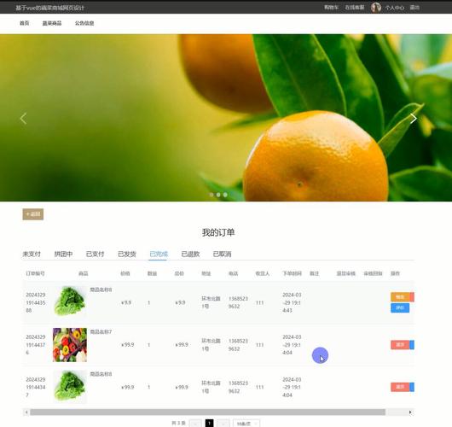Switch to the 拼团中 orders tab
Viewport: 452px width, 427px height.
tap(63, 254)
